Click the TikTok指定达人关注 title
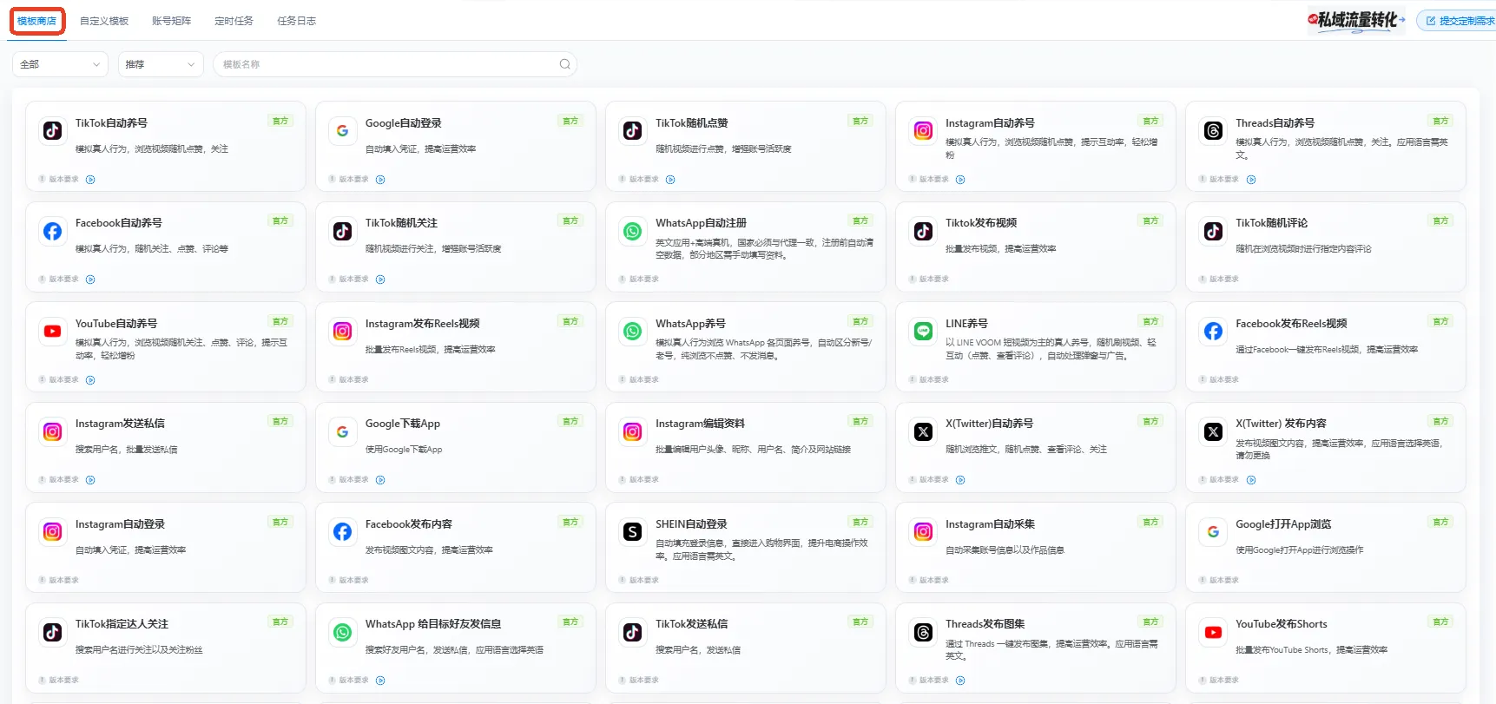The image size is (1496, 704). [x=122, y=624]
